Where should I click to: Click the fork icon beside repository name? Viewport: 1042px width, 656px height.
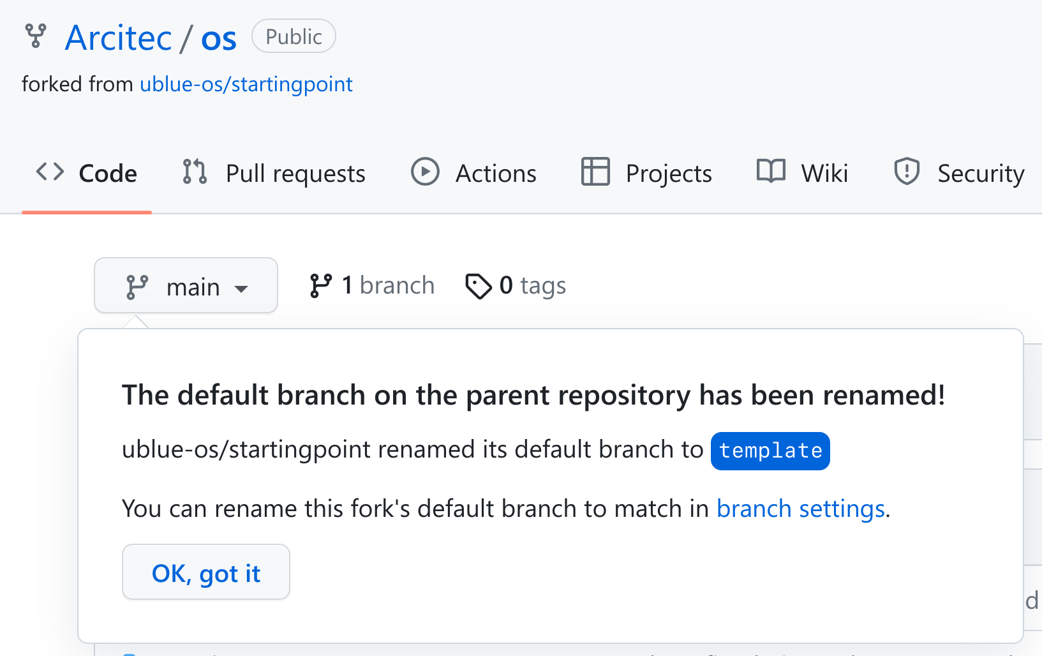(36, 36)
